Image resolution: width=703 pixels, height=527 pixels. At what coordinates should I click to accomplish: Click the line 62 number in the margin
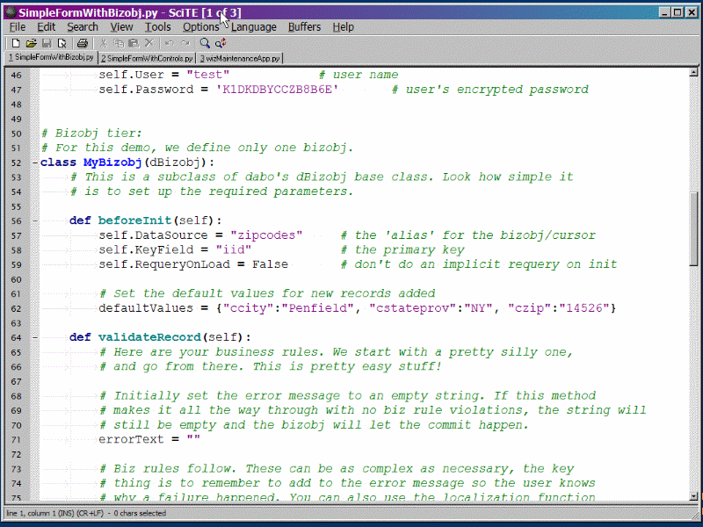(x=17, y=308)
